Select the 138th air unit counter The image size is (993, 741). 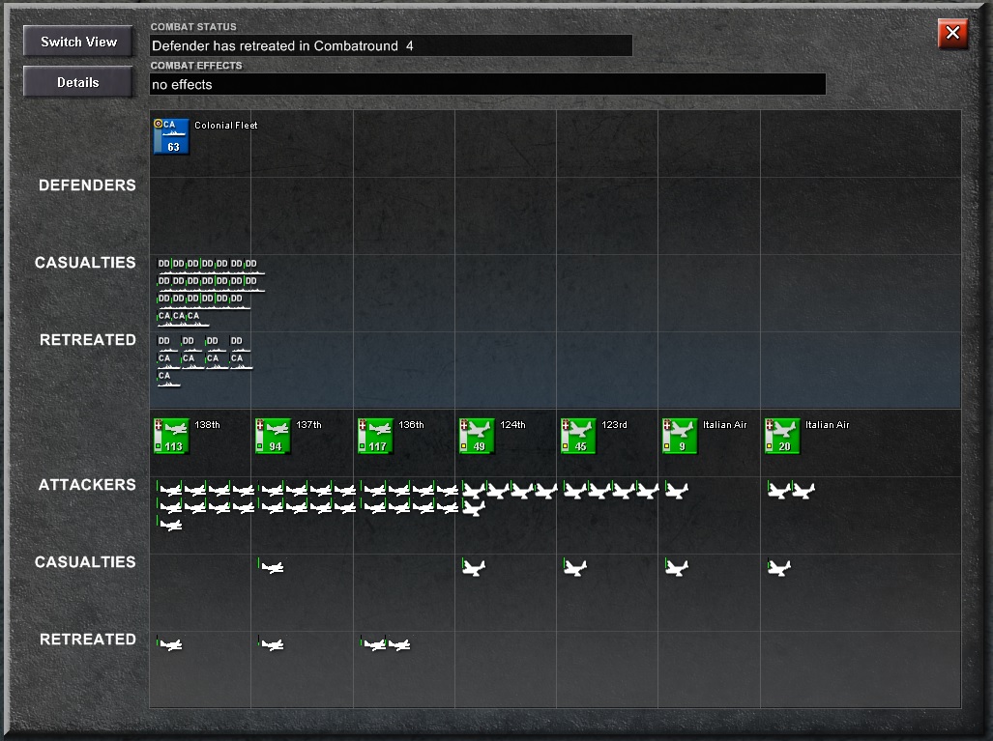click(x=171, y=436)
